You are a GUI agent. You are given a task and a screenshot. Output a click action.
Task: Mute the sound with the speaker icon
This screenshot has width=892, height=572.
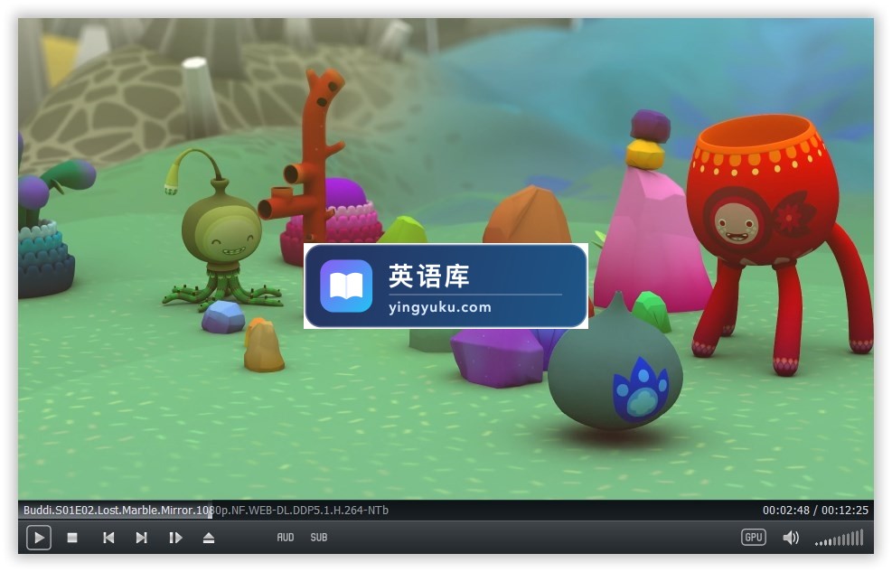point(791,538)
